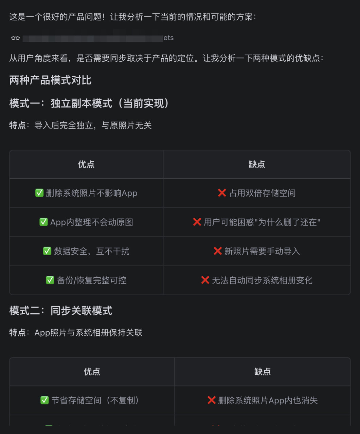Click the red cross beside "删除系统照片App内也消失"
This screenshot has height=434, width=360.
[x=212, y=400]
